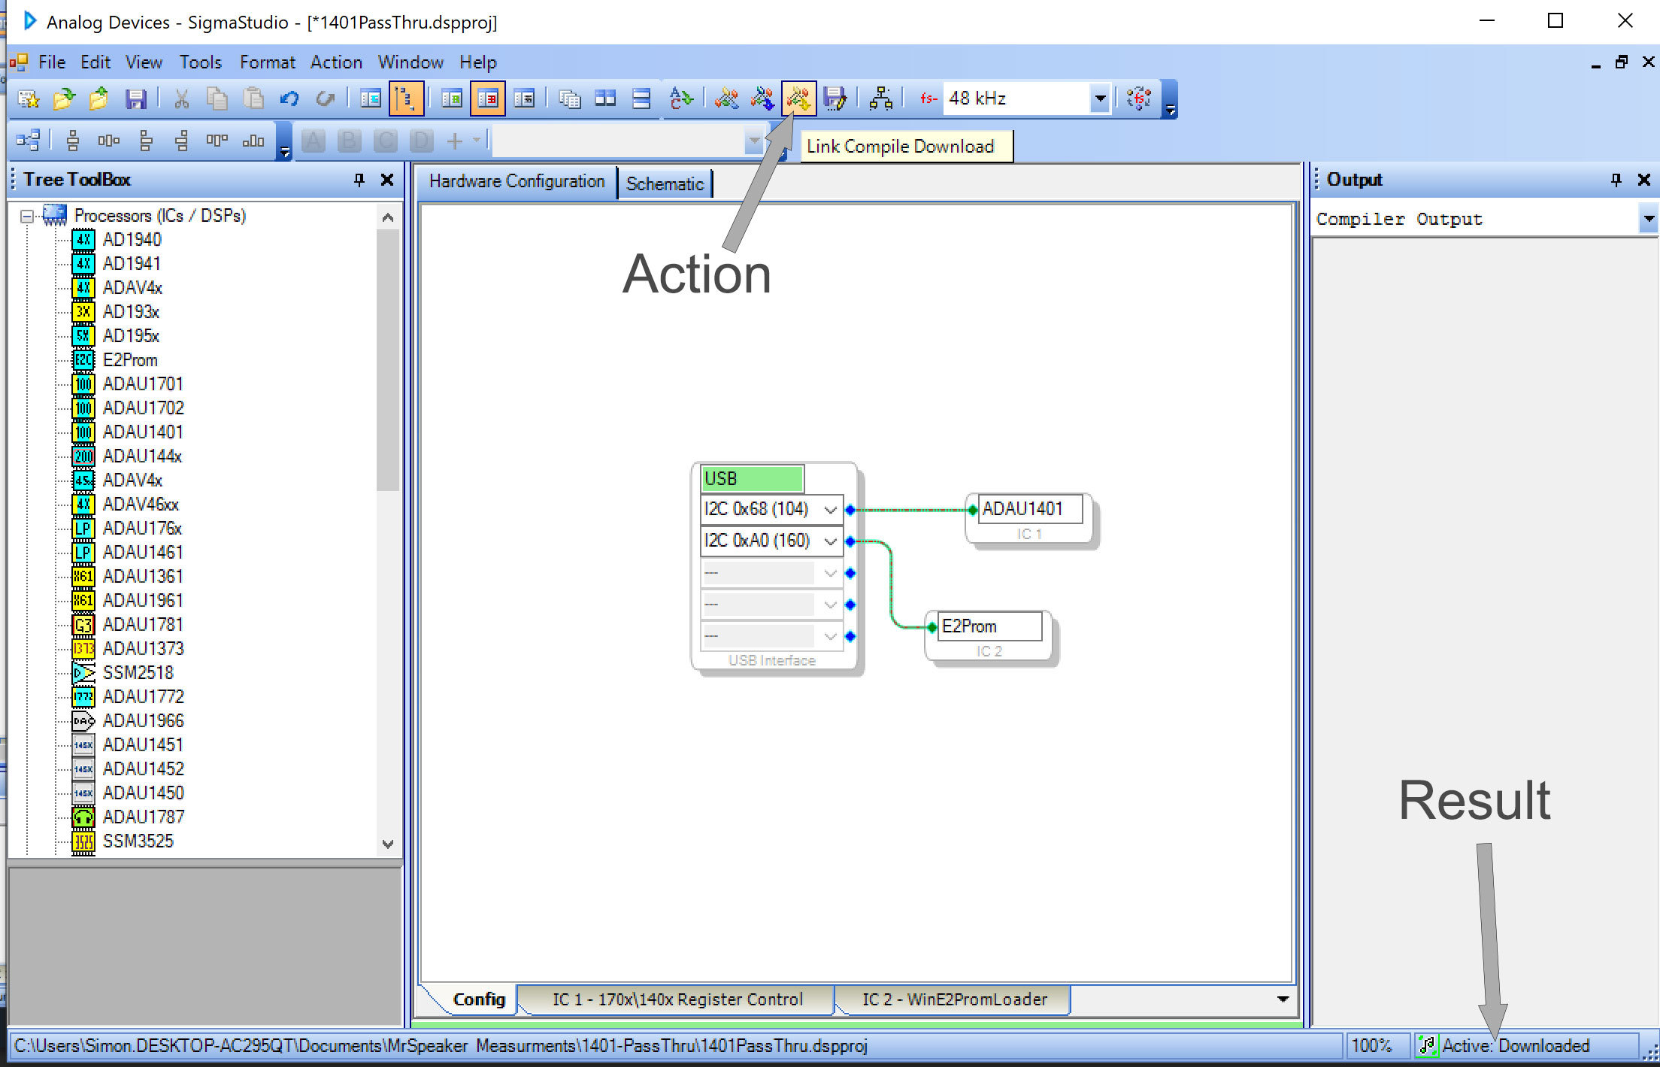Click the Copy icon in toolbar
The width and height of the screenshot is (1660, 1067).
tap(217, 99)
